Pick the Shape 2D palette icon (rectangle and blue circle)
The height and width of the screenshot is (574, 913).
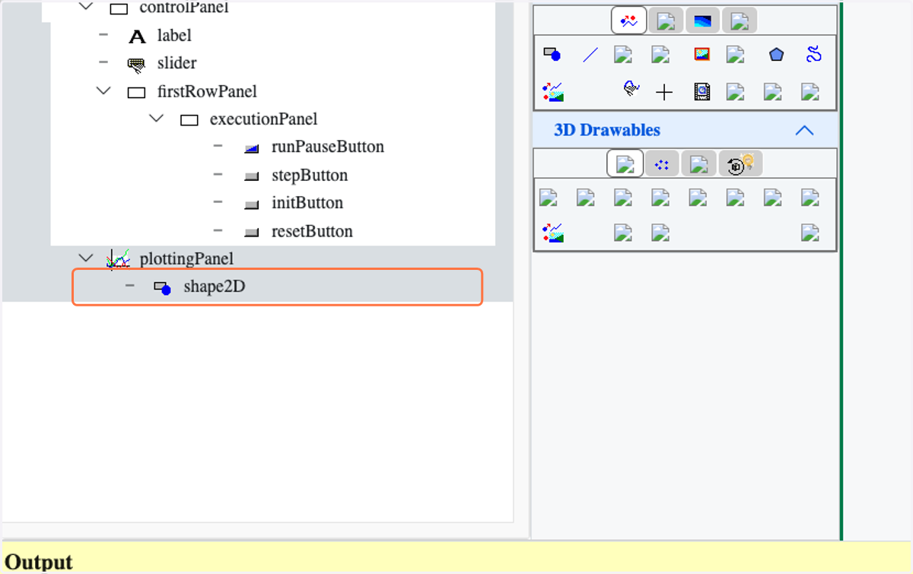552,54
